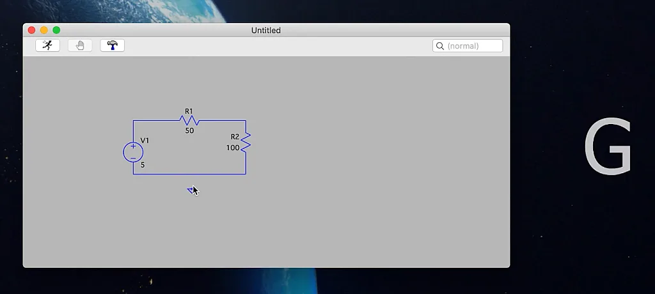
Task: Select the R1 resistor symbol
Action: (190, 121)
